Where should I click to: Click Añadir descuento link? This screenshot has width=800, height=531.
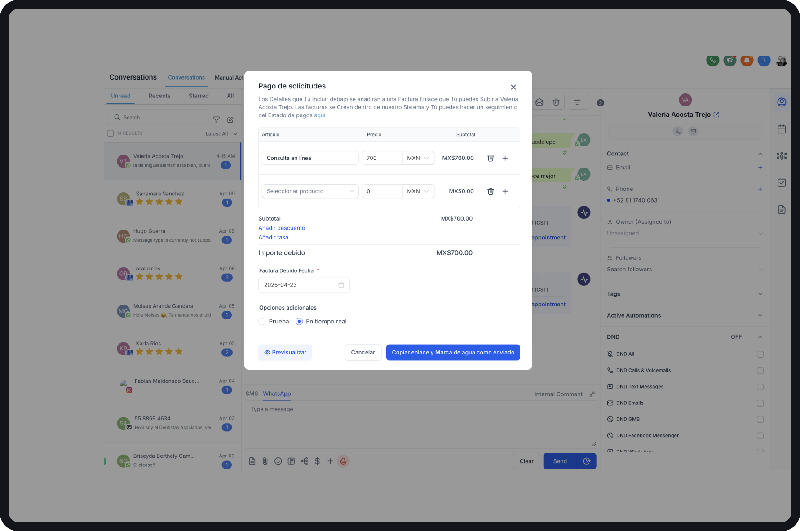(x=282, y=228)
